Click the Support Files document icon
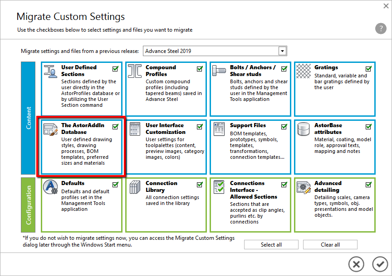Image resolution: width=392 pixels, height=276 pixels. pyautogui.click(x=219, y=128)
